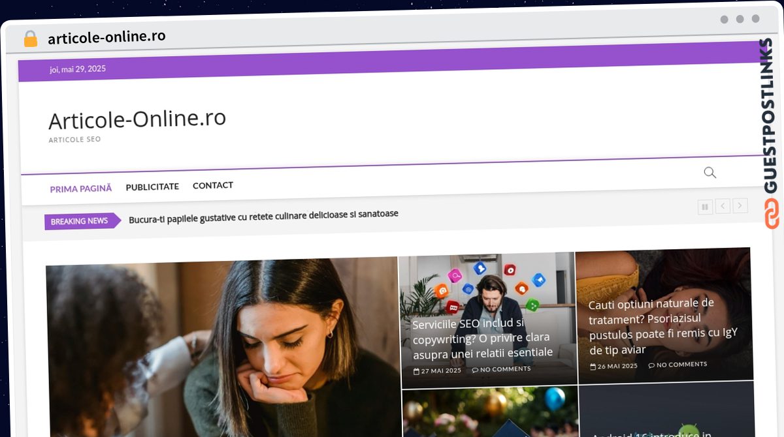The width and height of the screenshot is (784, 437).
Task: Click the GUESTPOSTLINKS chain-link logo
Action: coord(772,215)
